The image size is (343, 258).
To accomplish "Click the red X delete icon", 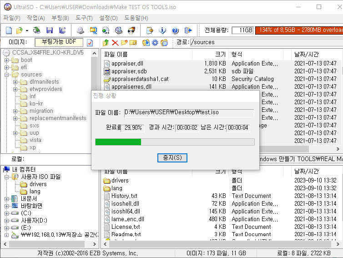I will tap(115, 42).
